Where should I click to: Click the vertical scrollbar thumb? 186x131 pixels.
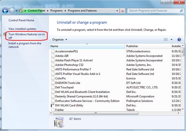click(x=183, y=52)
